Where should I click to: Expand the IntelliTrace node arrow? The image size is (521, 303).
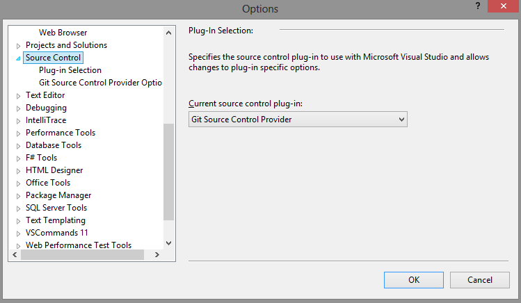click(19, 121)
